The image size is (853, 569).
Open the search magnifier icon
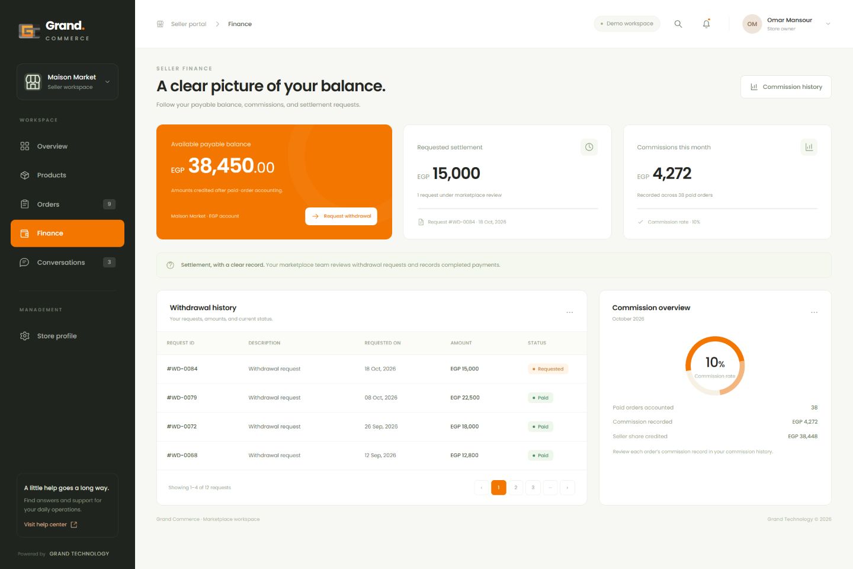tap(678, 24)
